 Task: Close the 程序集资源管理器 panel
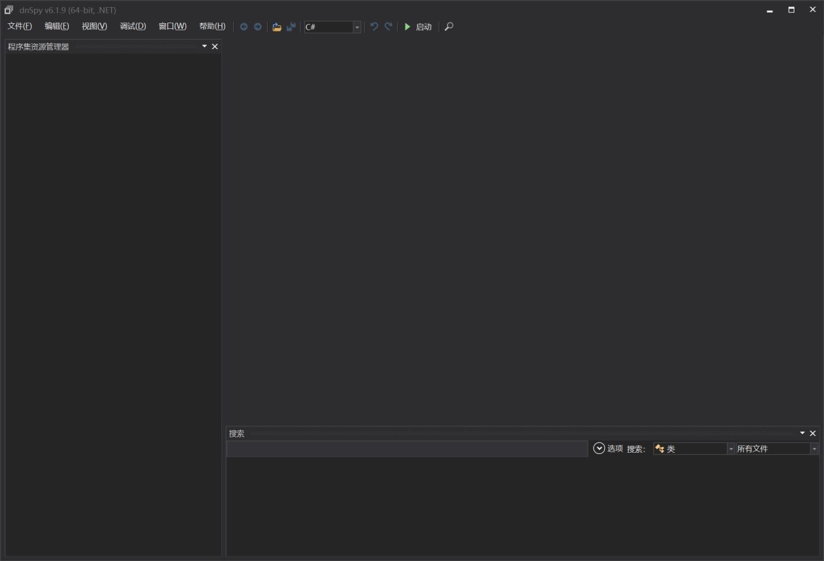pos(215,46)
